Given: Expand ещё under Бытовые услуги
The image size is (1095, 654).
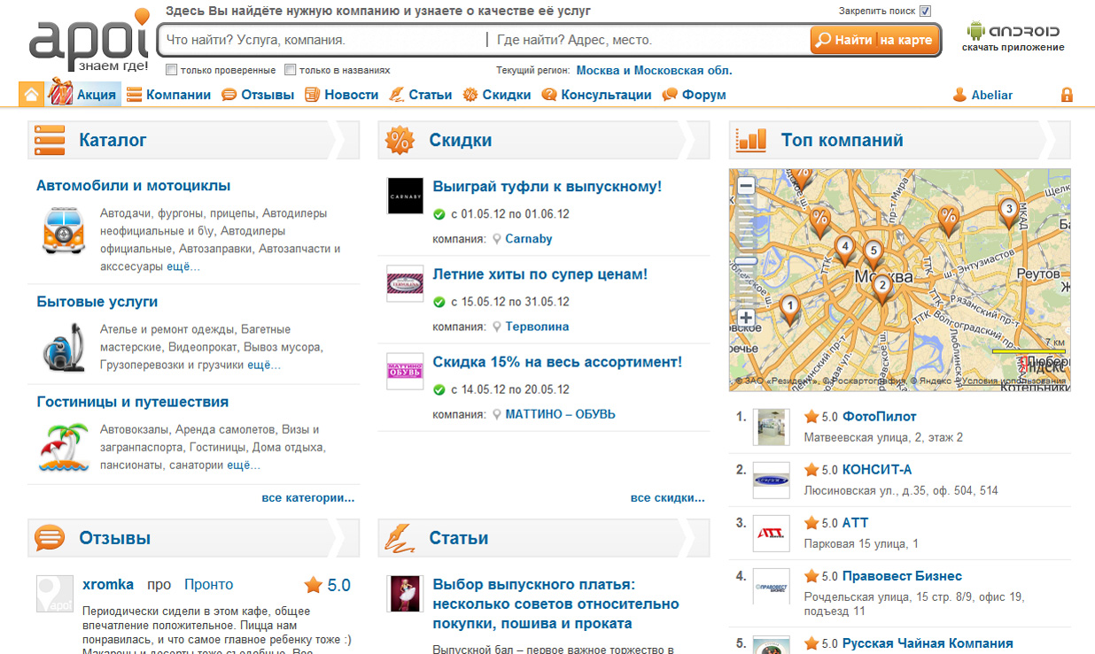Looking at the screenshot, I should pyautogui.click(x=264, y=365).
